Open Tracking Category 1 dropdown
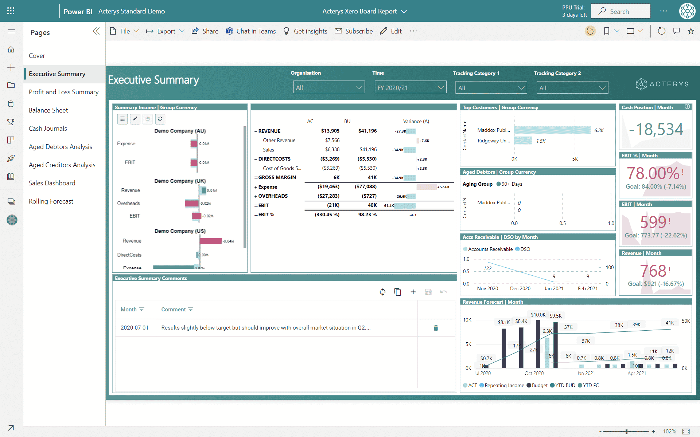 pyautogui.click(x=491, y=88)
